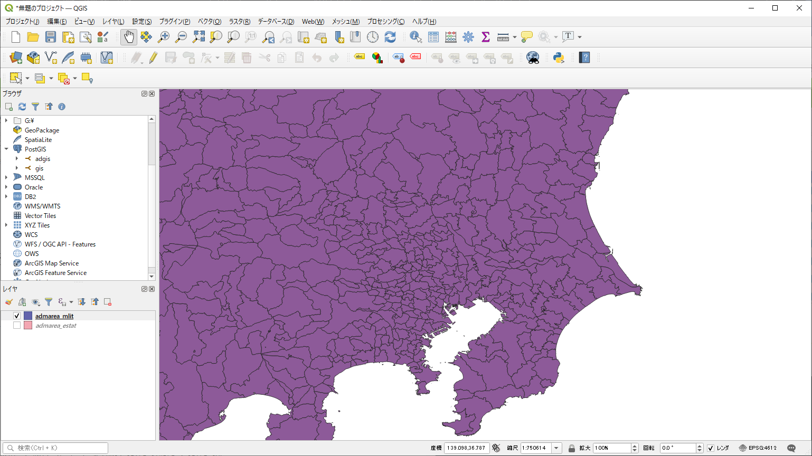Click admarea_estat pink color swatch
The image size is (812, 456).
click(28, 326)
